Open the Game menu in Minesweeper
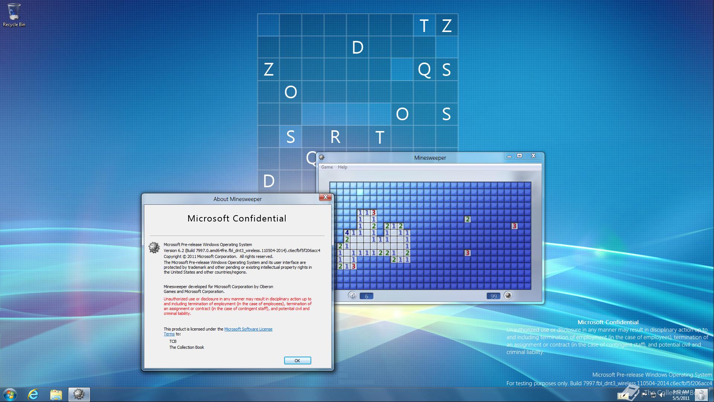The image size is (714, 402). coord(327,167)
